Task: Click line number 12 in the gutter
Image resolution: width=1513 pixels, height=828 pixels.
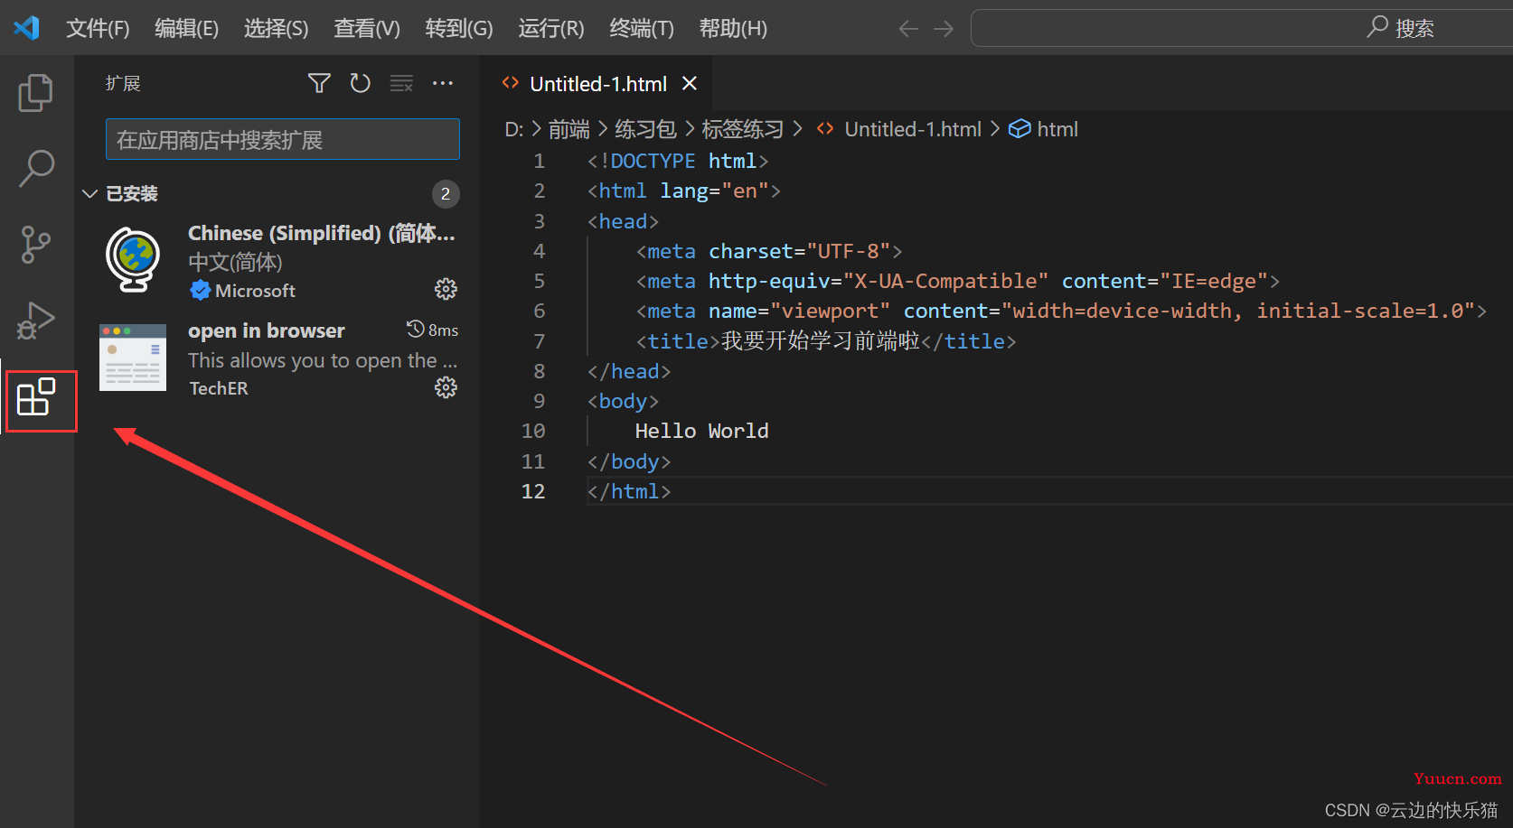Action: [533, 491]
